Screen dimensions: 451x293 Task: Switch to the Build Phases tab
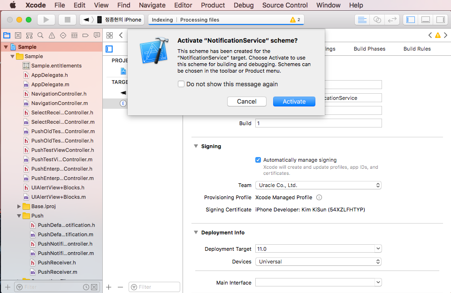[369, 49]
